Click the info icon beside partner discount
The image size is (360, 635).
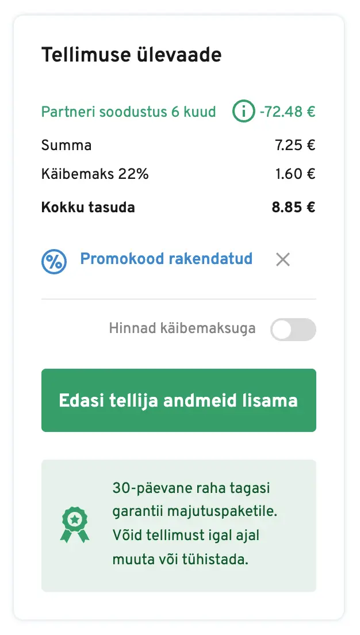coord(244,111)
